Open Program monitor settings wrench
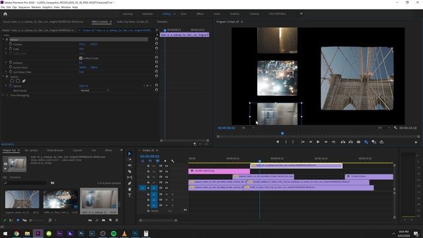Viewport: 423px width, 238px height. tap(395, 128)
